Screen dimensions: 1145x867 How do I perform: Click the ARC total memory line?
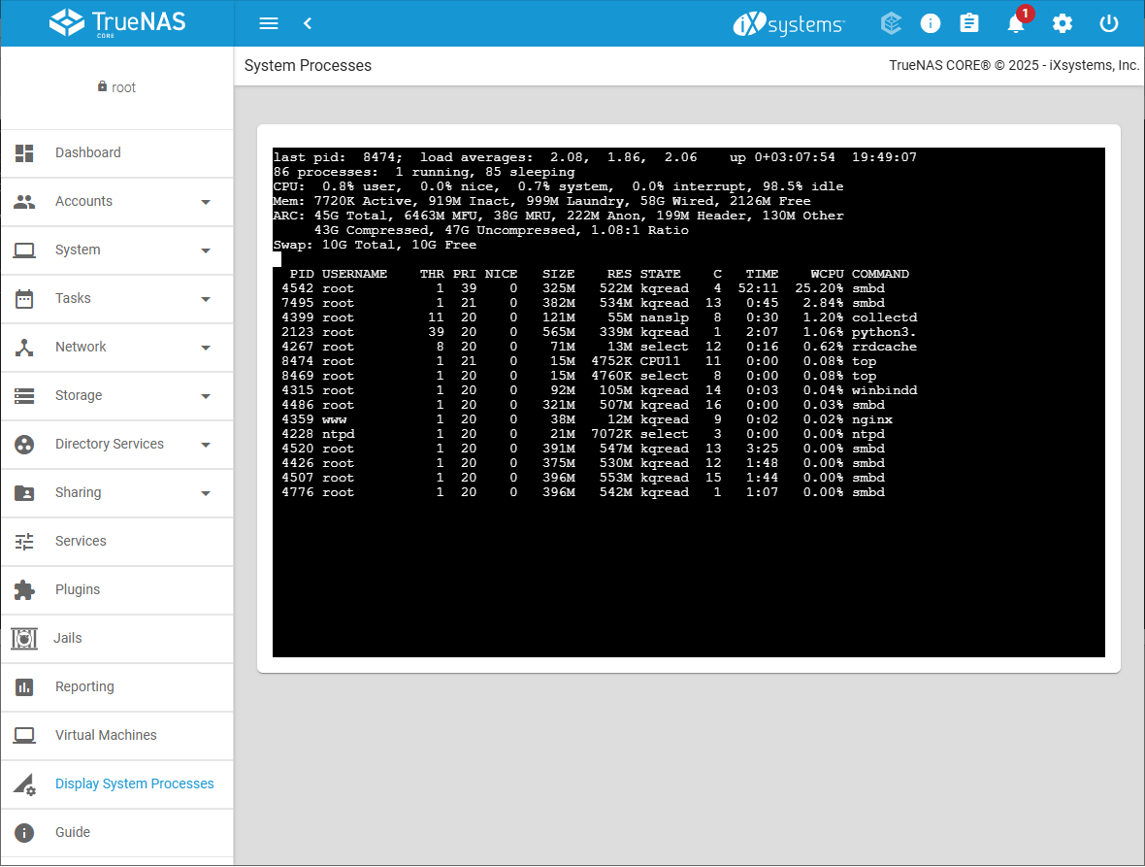(558, 216)
